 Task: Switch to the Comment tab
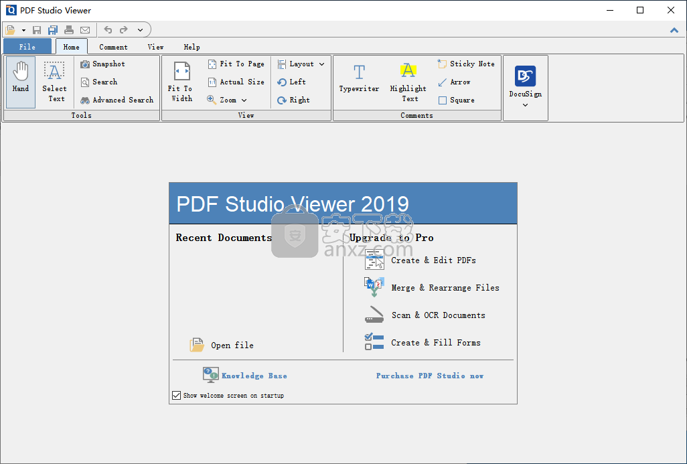pos(113,47)
